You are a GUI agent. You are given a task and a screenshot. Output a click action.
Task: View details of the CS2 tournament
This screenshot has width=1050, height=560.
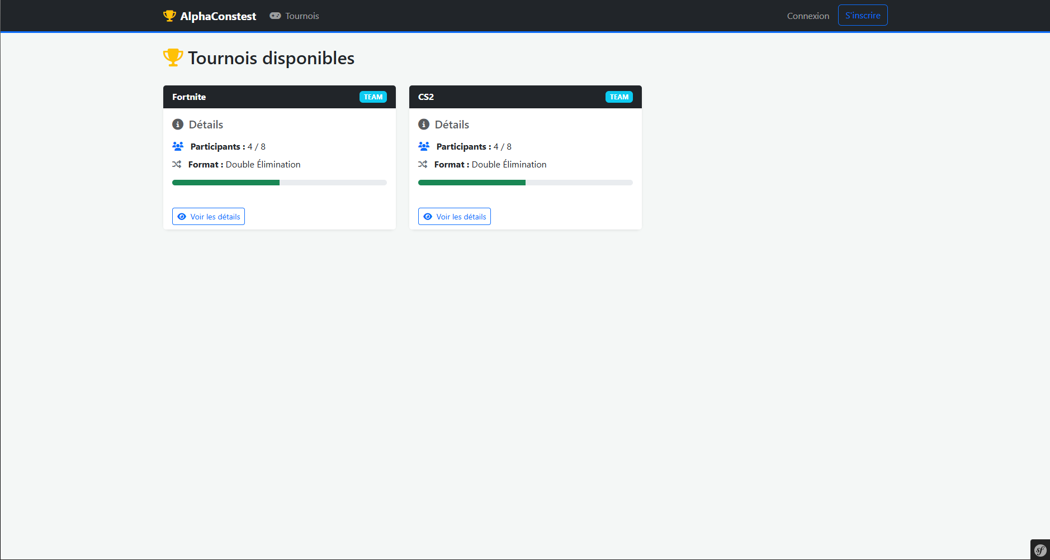(x=455, y=217)
